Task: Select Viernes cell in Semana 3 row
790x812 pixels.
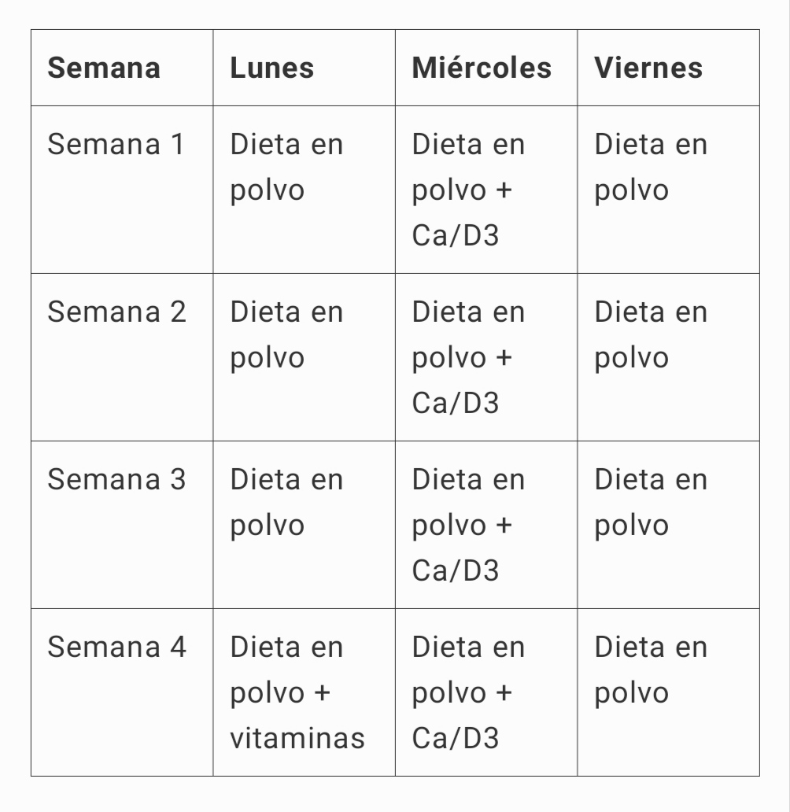Action: [x=651, y=503]
